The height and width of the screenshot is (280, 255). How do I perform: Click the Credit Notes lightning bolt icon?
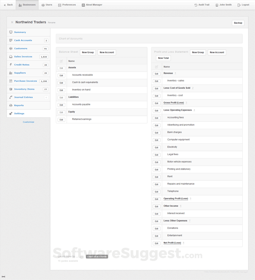click(10, 65)
